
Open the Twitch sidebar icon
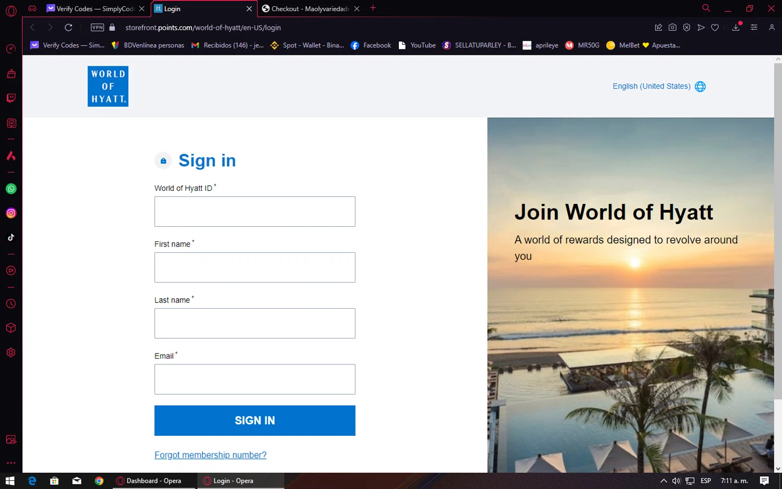(11, 98)
